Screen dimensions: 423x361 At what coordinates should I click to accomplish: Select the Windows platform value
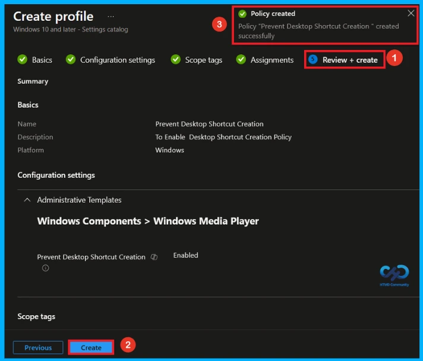click(x=170, y=150)
